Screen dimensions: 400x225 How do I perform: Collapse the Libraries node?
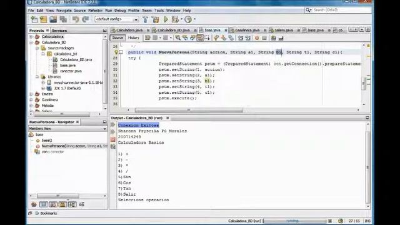[37, 77]
